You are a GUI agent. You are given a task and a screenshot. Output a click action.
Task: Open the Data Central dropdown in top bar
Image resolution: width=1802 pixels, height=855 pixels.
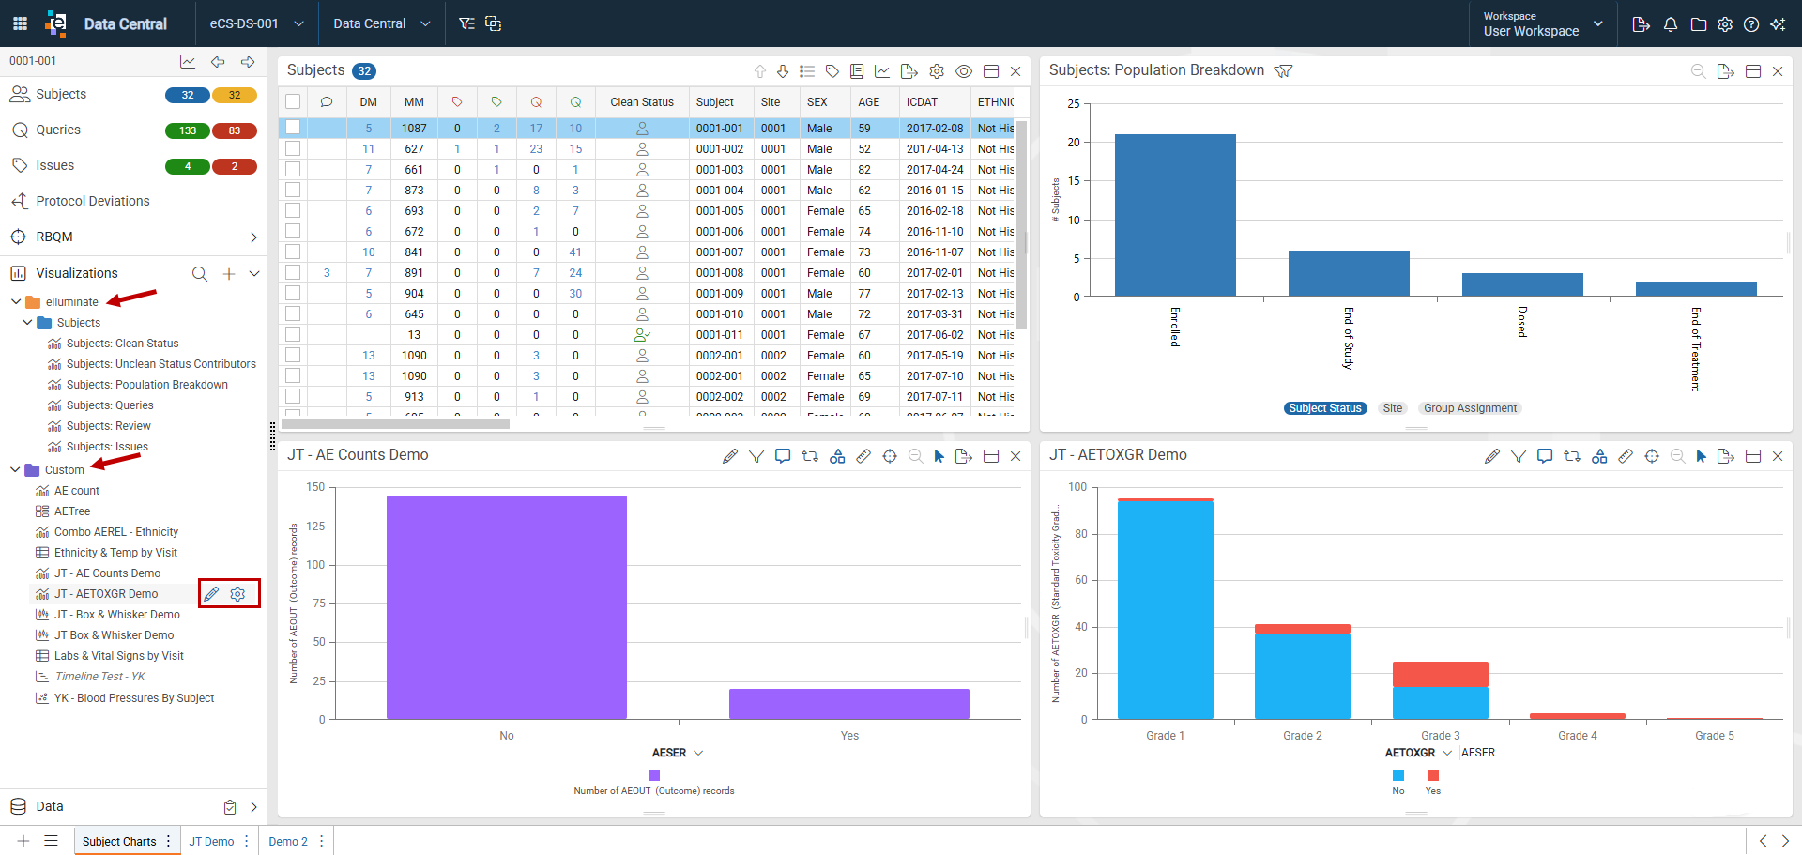coord(381,23)
